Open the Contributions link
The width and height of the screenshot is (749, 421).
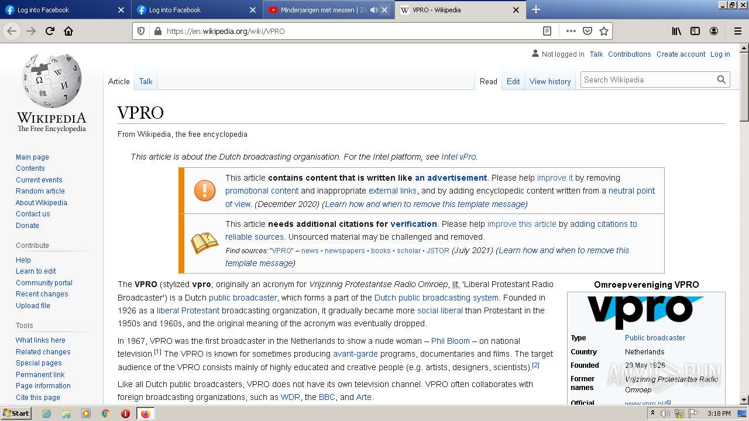pos(629,54)
